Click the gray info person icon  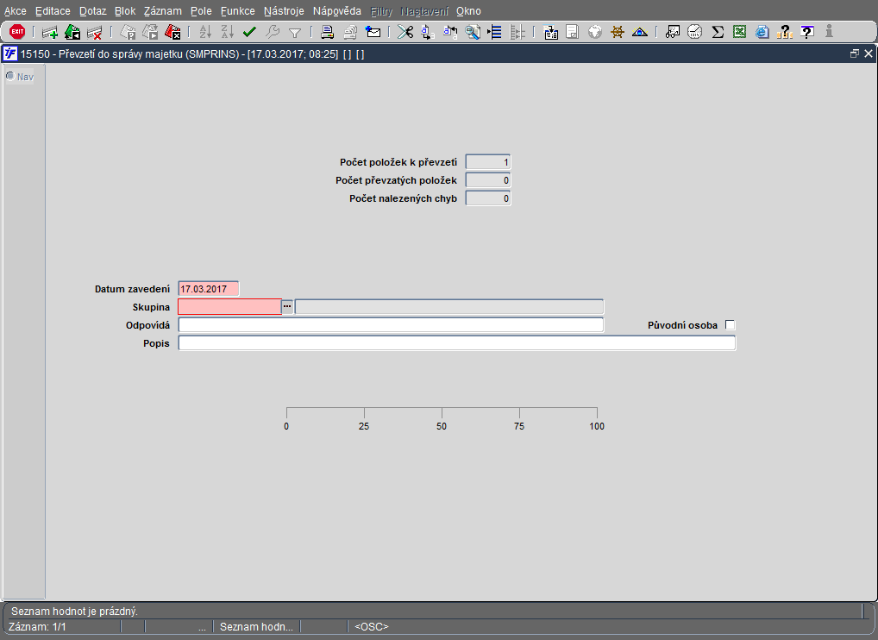830,31
